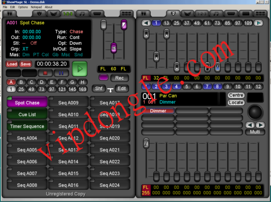Open the right panel lights tab icon
271x202 pixels.
point(143,13)
